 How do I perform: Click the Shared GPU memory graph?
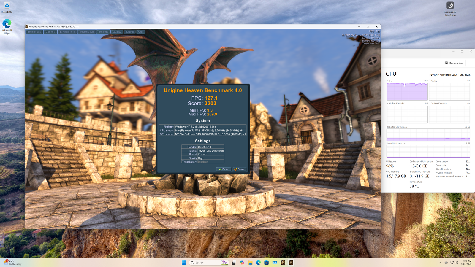click(428, 151)
